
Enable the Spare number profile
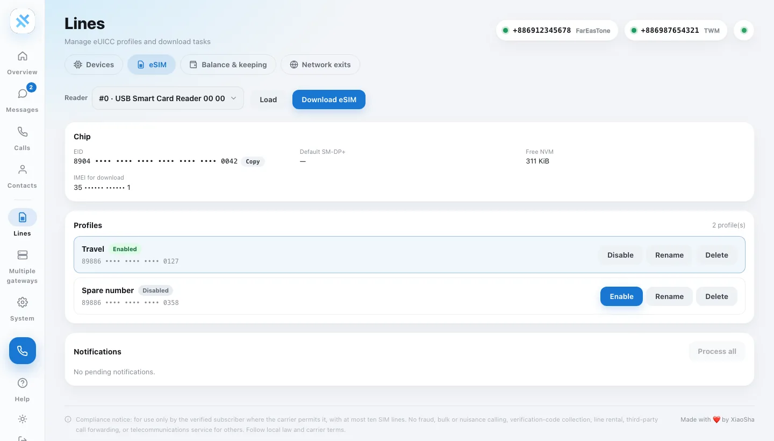point(621,296)
